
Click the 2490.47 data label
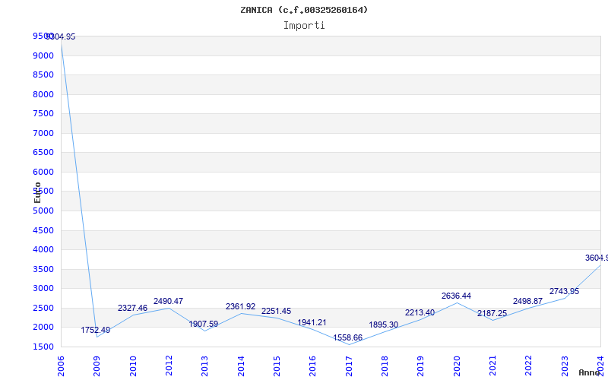168,301
